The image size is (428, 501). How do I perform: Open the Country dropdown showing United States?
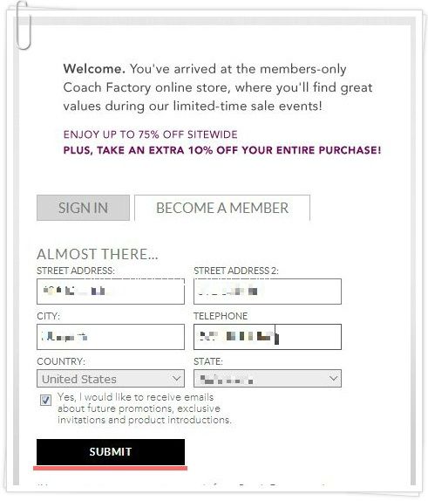[111, 379]
